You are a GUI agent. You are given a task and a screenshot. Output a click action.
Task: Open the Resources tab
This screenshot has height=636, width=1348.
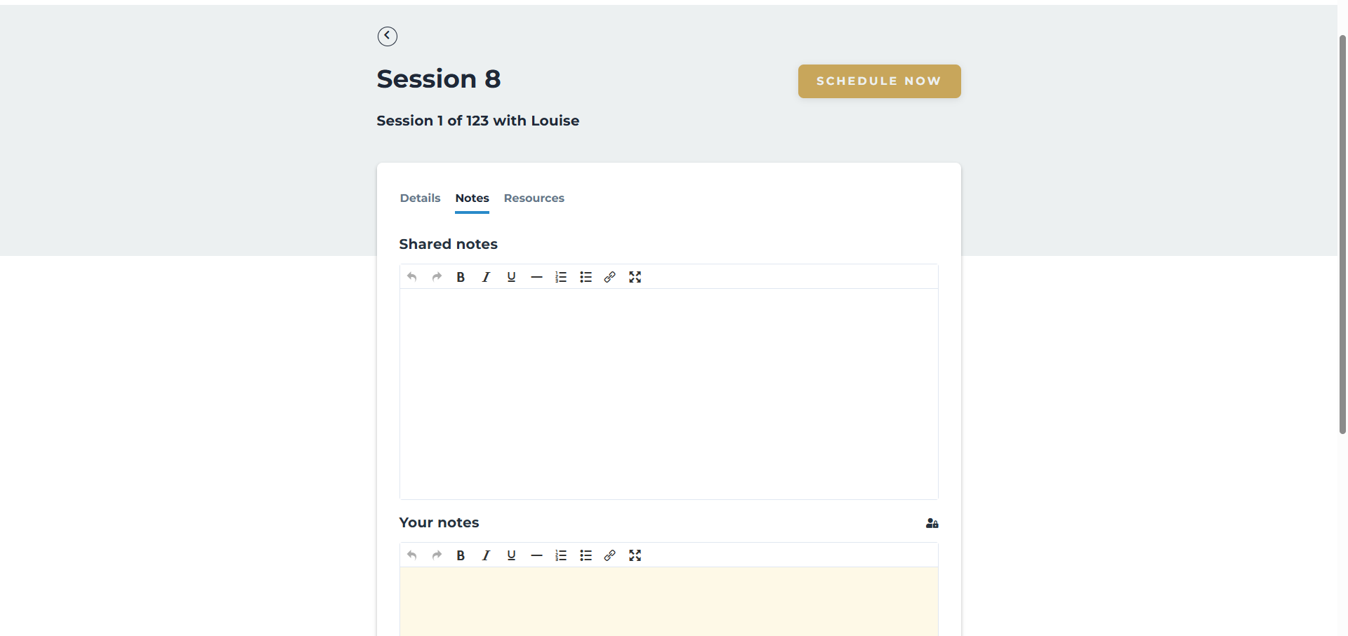coord(534,198)
